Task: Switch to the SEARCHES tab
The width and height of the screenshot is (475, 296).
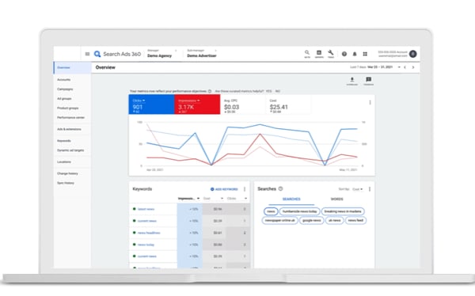Action: coord(291,199)
